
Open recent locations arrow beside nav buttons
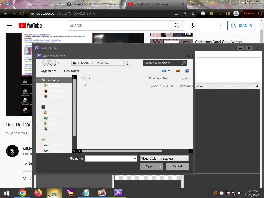click(x=58, y=63)
